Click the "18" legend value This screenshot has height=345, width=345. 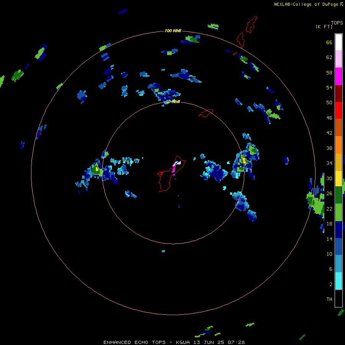click(x=329, y=224)
